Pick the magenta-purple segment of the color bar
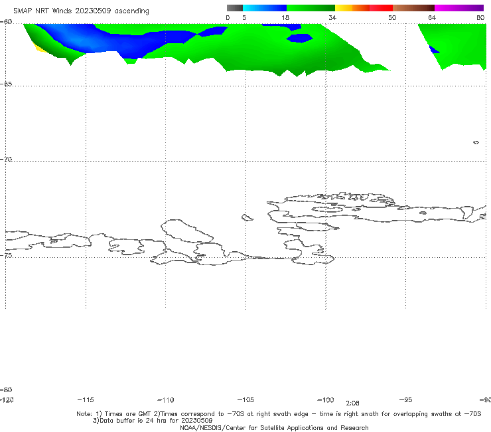 tap(459, 8)
